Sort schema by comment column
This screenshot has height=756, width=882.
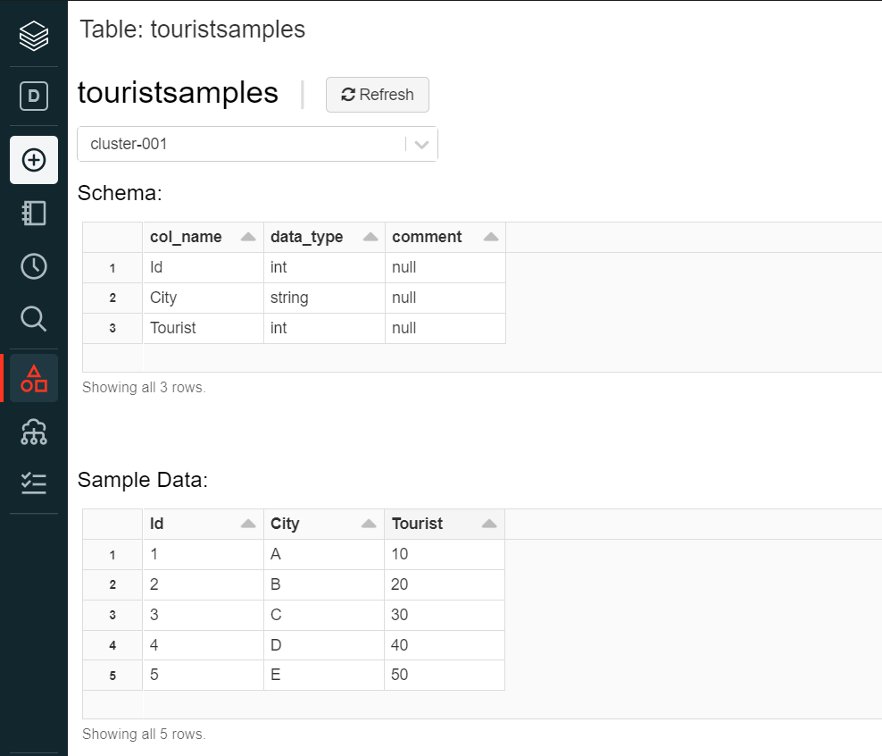[x=491, y=237]
